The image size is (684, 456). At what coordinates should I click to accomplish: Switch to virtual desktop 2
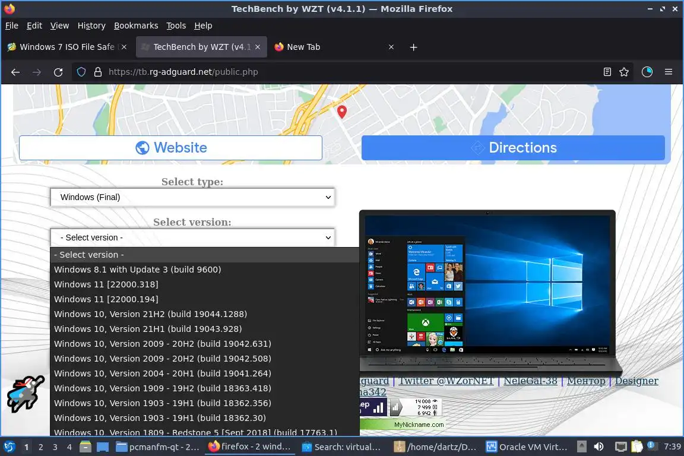(x=40, y=447)
